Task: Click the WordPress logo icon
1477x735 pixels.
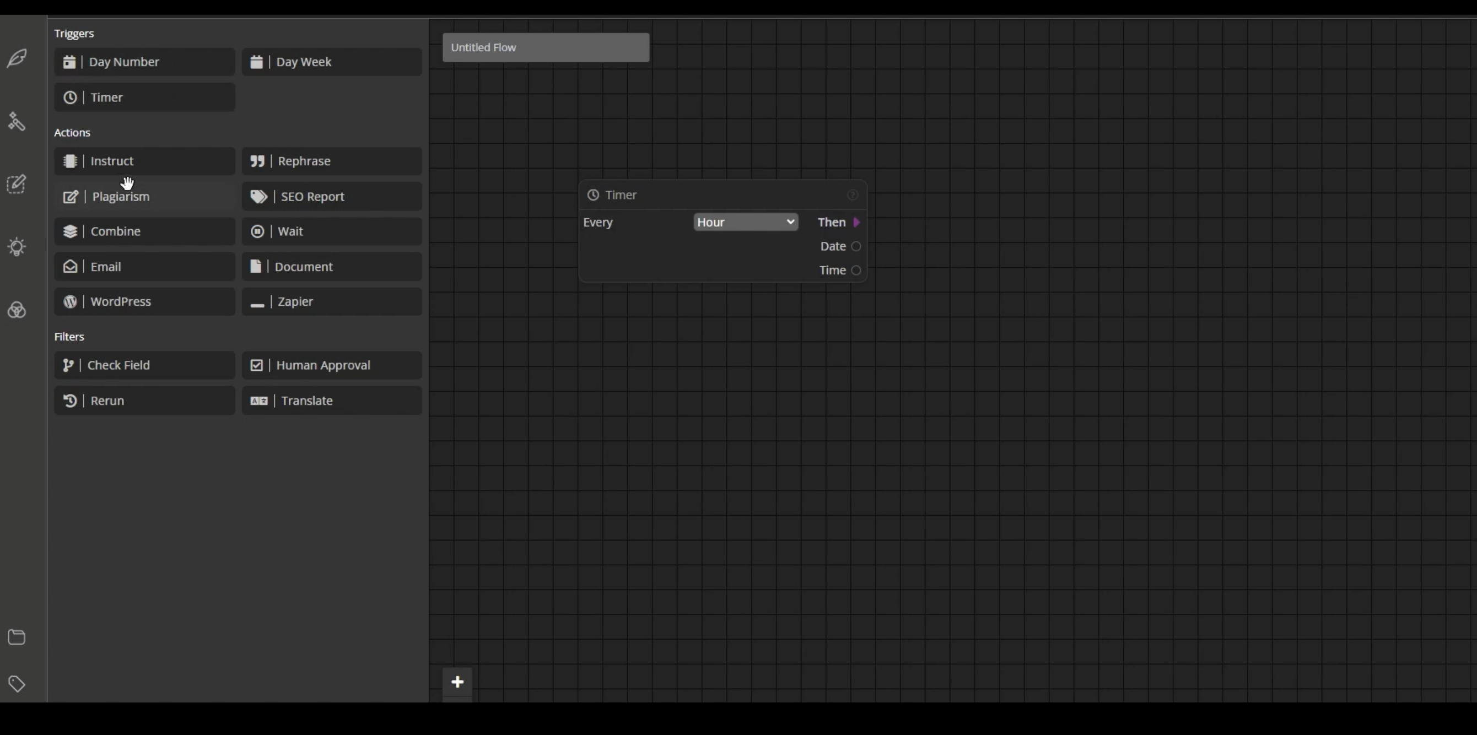Action: pyautogui.click(x=70, y=301)
